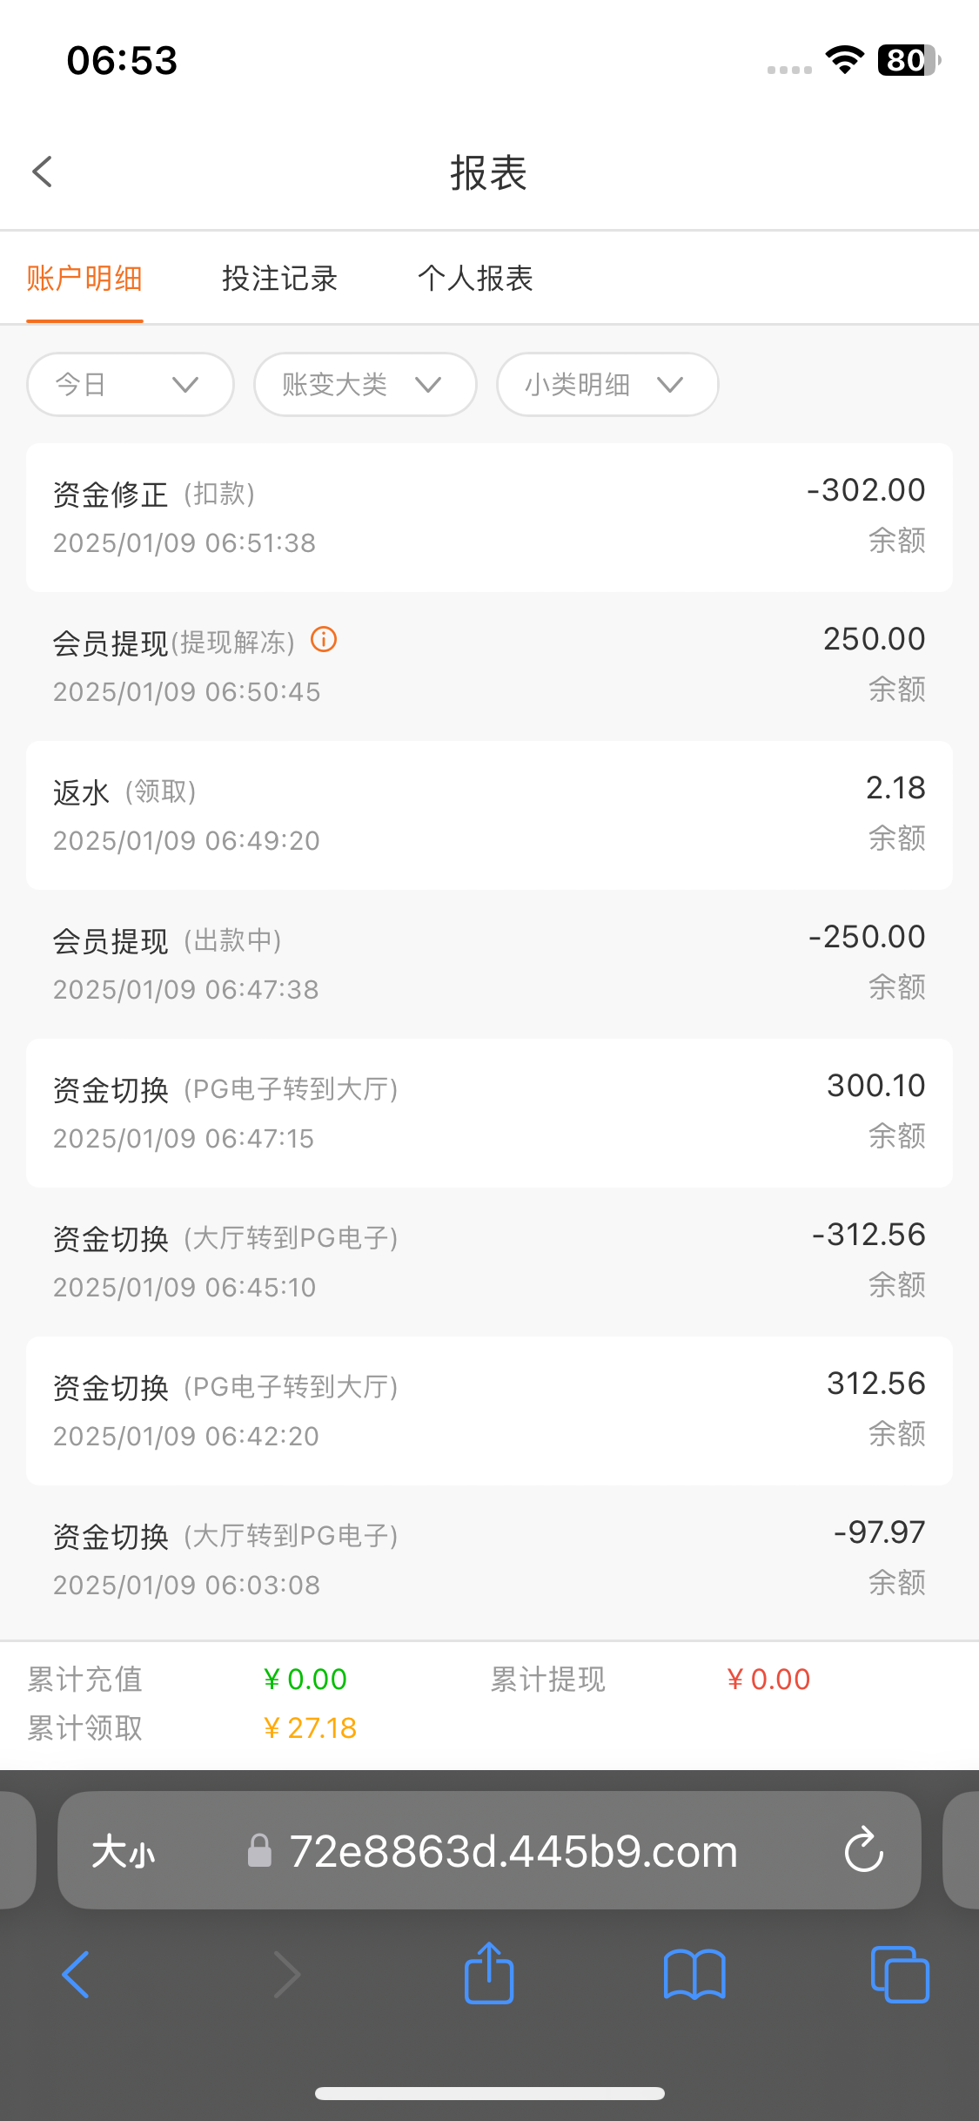Tap the back arrow beside 报表 title

42,172
